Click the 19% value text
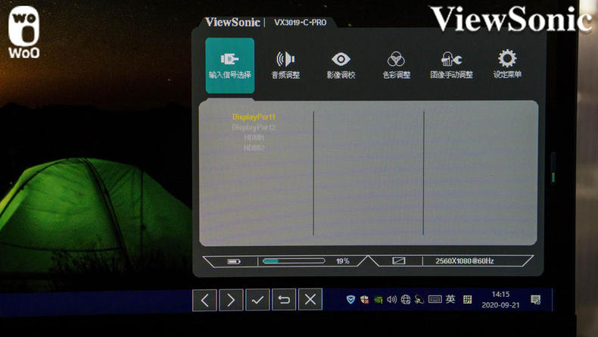This screenshot has height=337, width=598. [x=342, y=261]
